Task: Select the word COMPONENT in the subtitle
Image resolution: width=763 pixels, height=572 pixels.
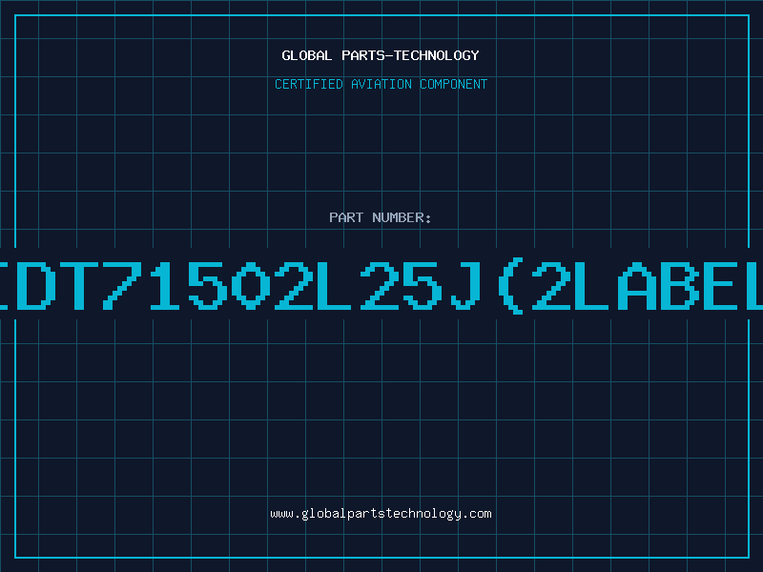Action: [454, 84]
